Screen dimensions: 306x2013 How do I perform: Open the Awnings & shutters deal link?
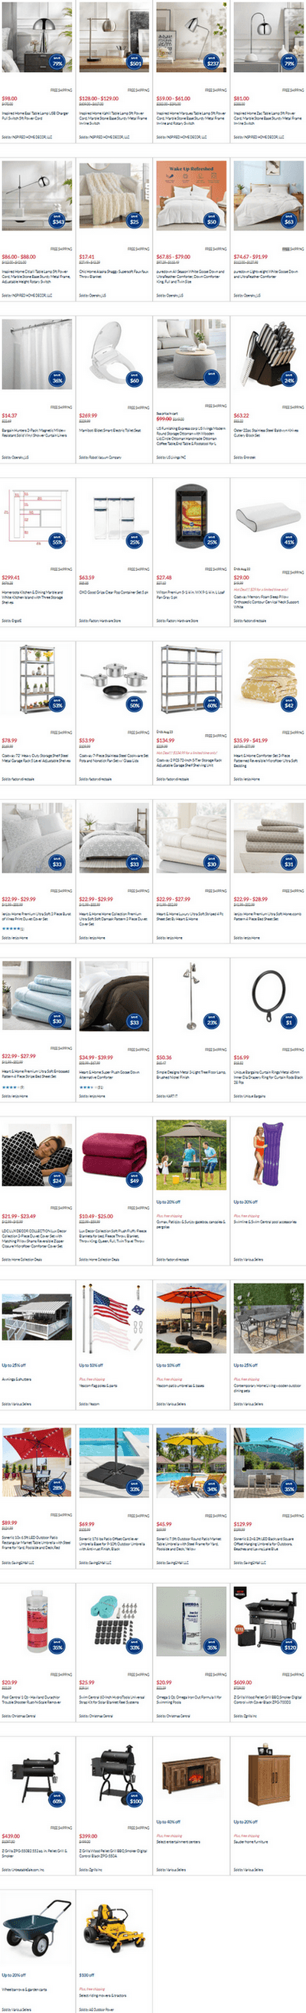click(x=17, y=1378)
